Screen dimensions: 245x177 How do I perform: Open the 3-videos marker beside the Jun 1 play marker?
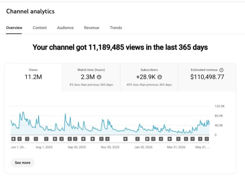[x=19, y=139]
